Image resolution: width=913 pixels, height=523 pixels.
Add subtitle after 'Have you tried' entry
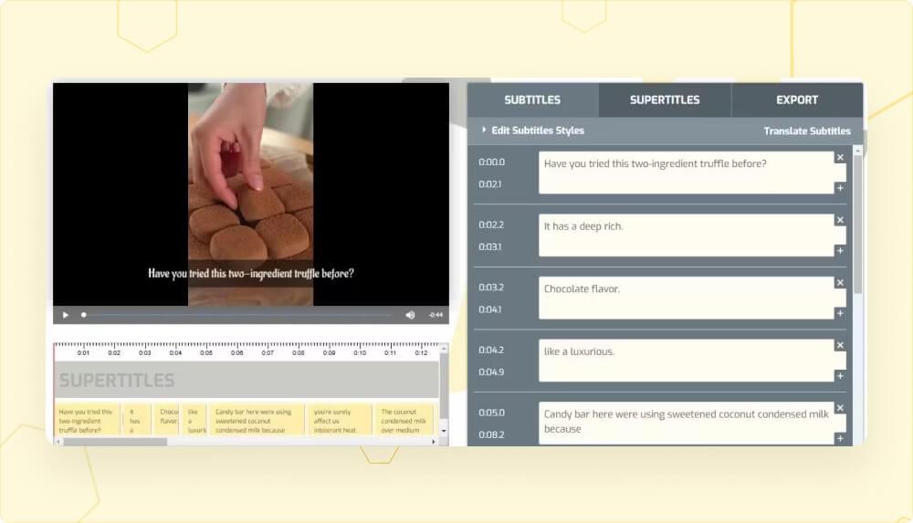click(840, 188)
